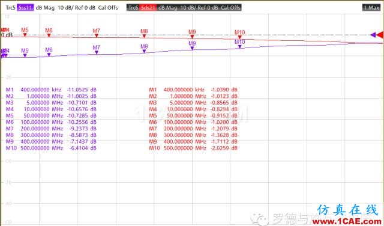Click purple marker row M8 300.000000 MHz -8.5873 dB

pyautogui.click(x=51, y=135)
